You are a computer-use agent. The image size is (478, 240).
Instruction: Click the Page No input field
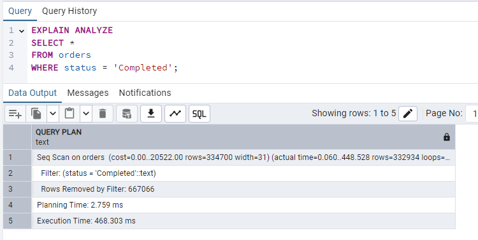point(472,114)
